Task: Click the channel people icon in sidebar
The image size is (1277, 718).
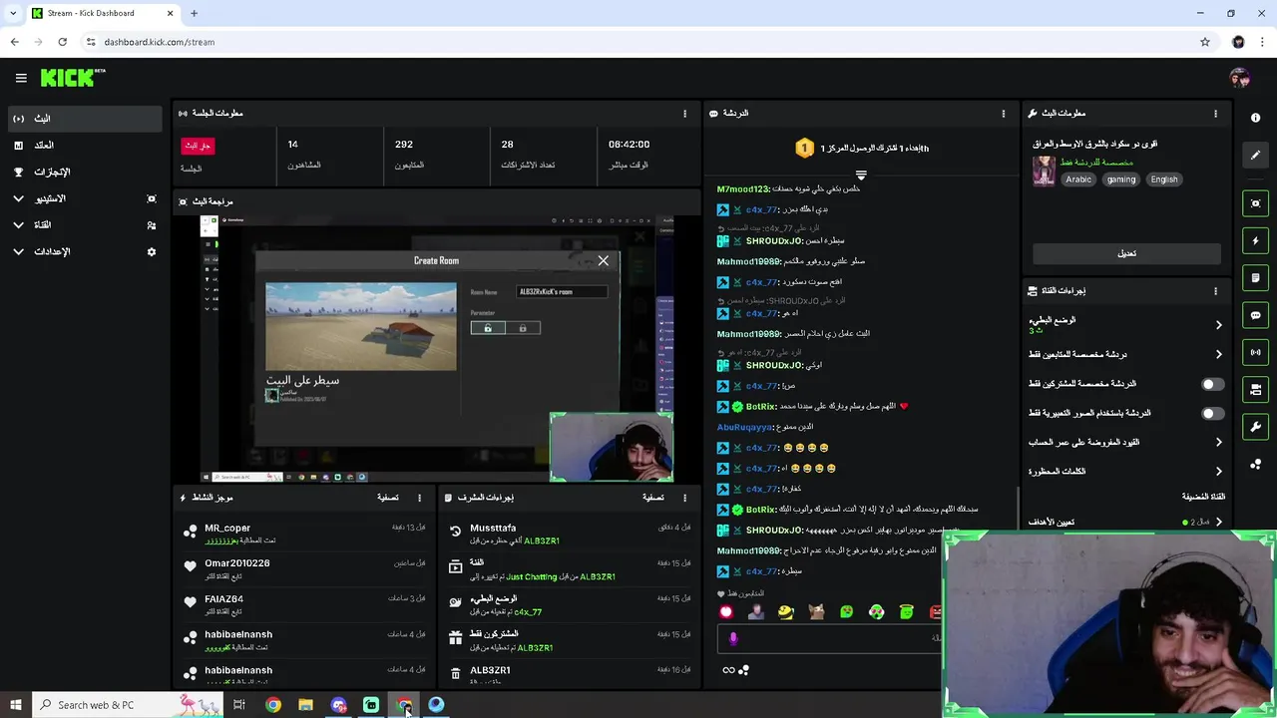Action: pyautogui.click(x=152, y=225)
